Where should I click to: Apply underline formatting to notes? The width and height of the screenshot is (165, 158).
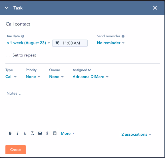pos(25,133)
